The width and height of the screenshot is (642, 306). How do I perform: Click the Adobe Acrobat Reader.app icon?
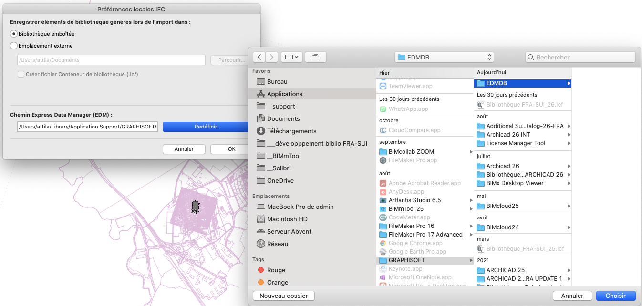383,183
